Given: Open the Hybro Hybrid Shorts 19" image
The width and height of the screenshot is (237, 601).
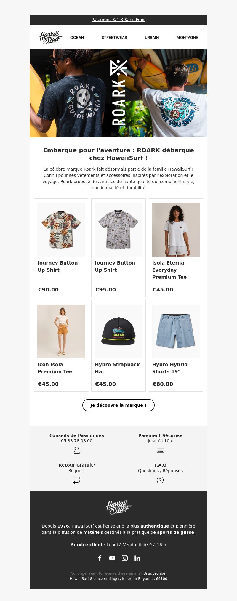Looking at the screenshot, I should [x=176, y=331].
